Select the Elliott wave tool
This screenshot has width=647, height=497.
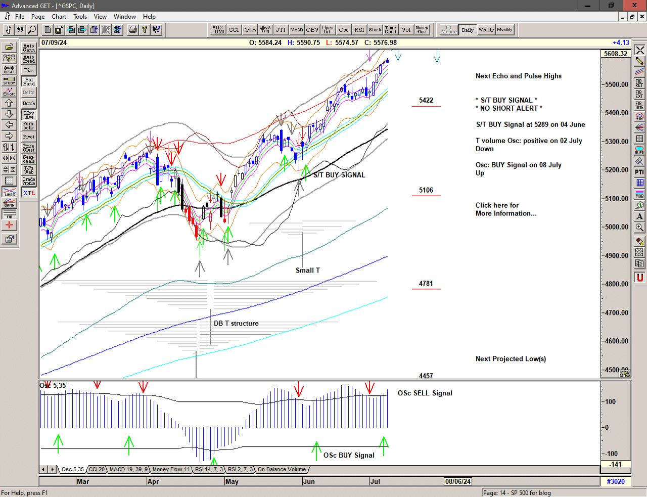coord(9,92)
